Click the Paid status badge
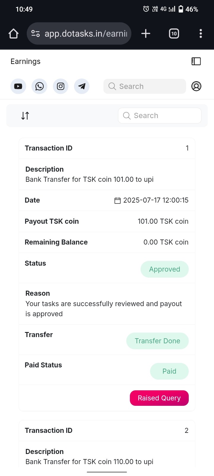The width and height of the screenshot is (214, 476). [169, 371]
